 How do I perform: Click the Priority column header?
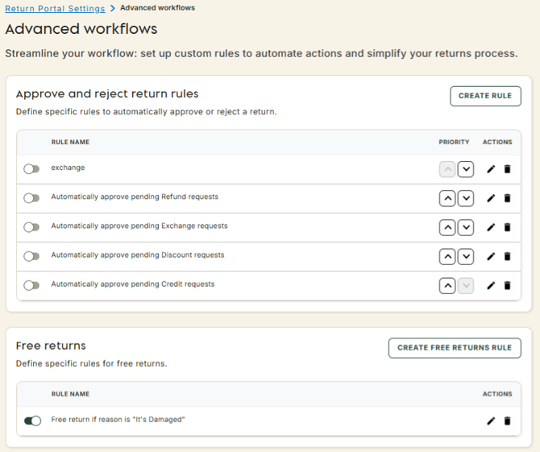click(x=454, y=142)
